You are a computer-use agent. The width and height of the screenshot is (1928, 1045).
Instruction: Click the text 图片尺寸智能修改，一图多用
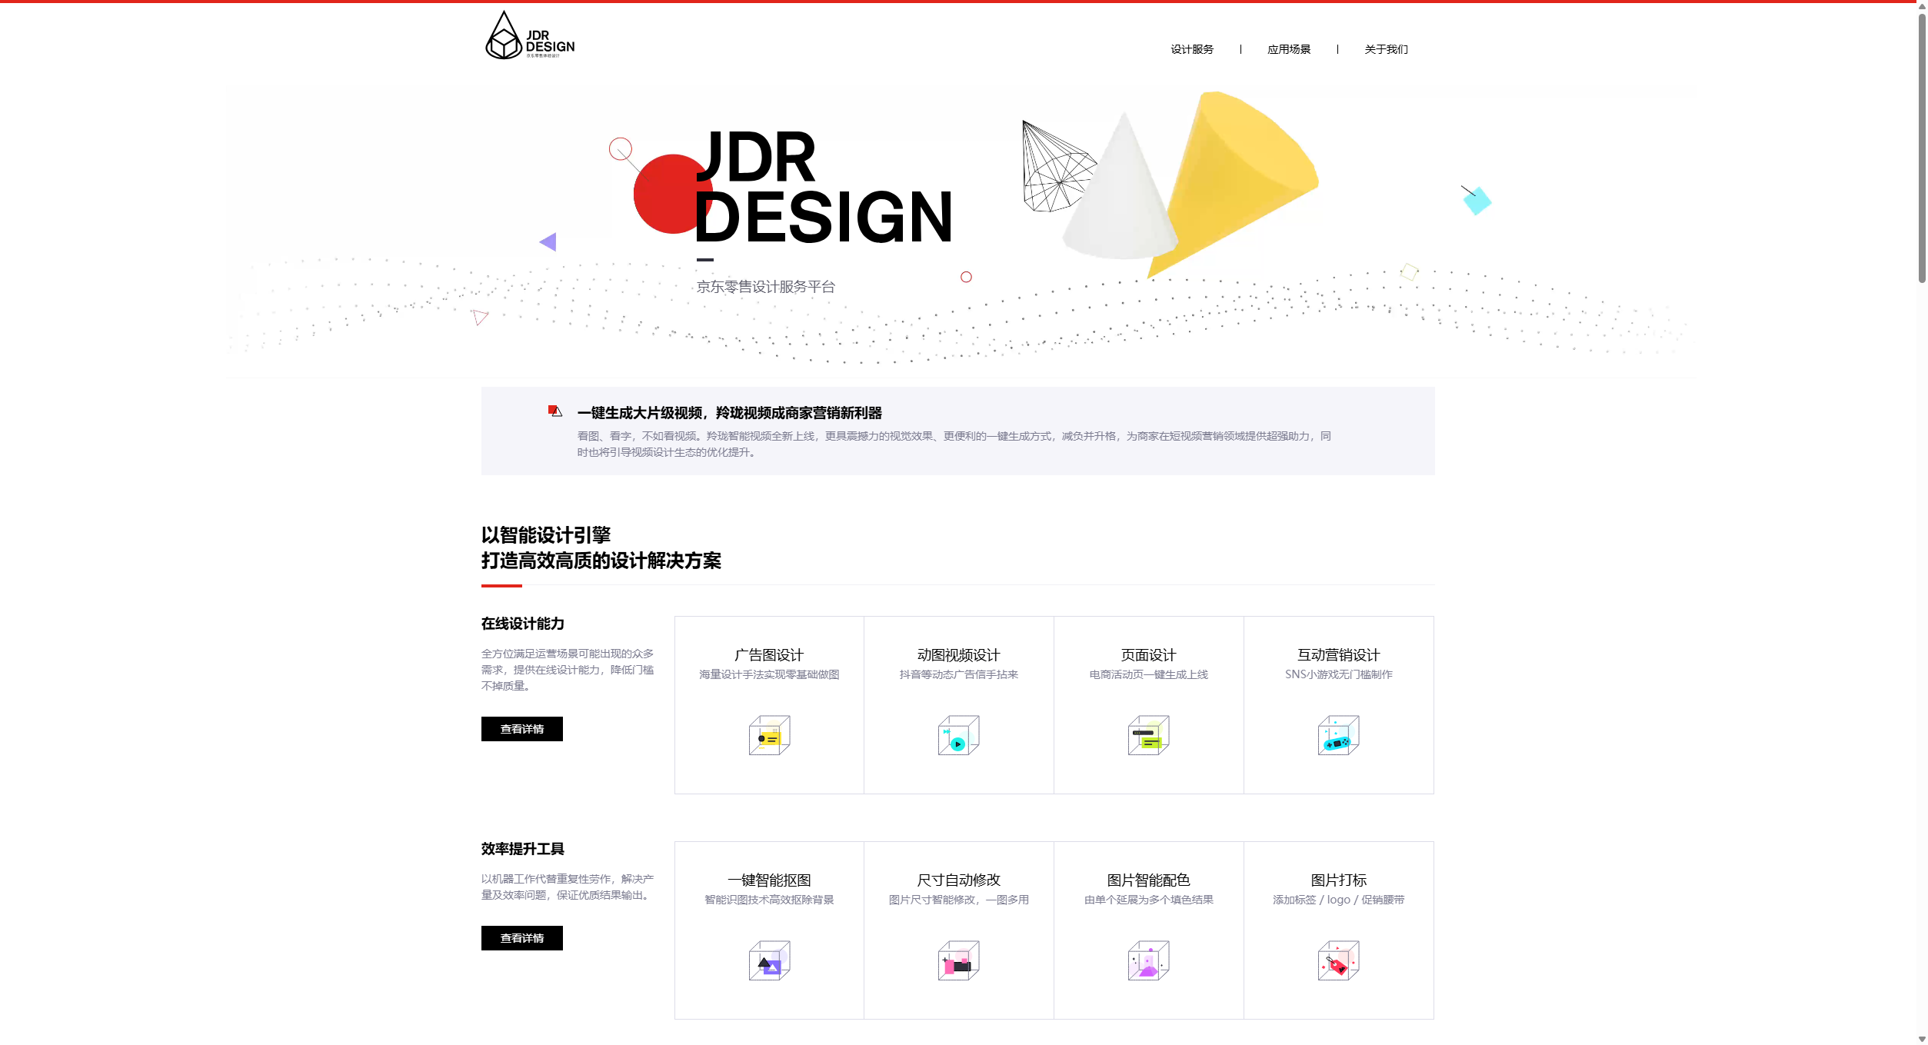click(958, 900)
